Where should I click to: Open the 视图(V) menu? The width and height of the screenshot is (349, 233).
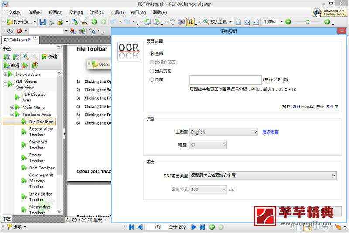[x=55, y=13]
